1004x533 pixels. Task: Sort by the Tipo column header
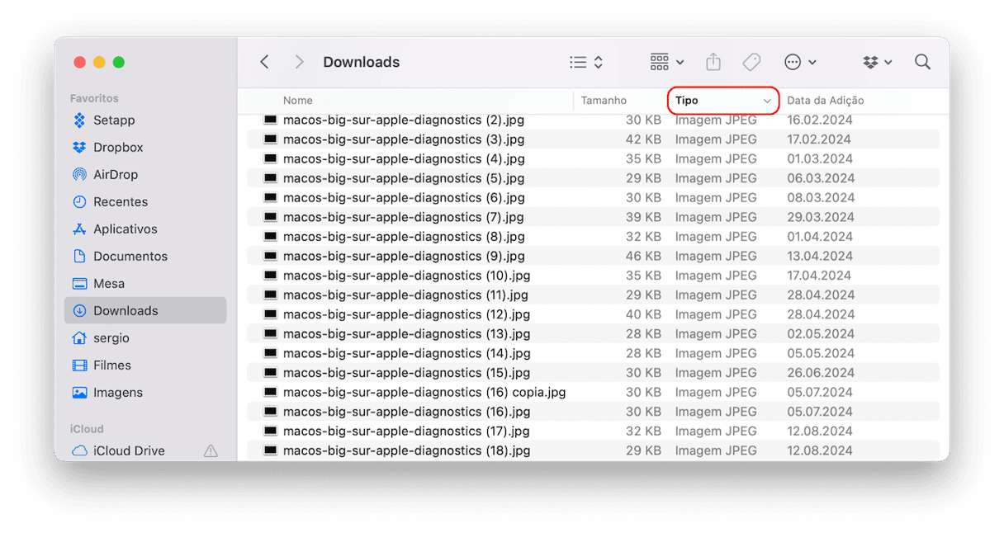coord(722,101)
